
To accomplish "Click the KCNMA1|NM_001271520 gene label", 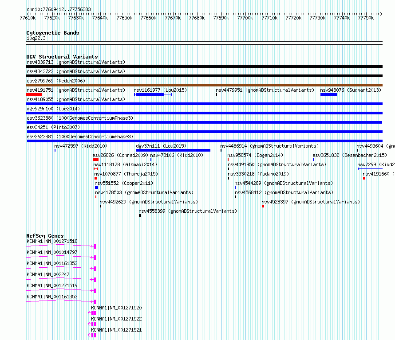I will (116, 308).
